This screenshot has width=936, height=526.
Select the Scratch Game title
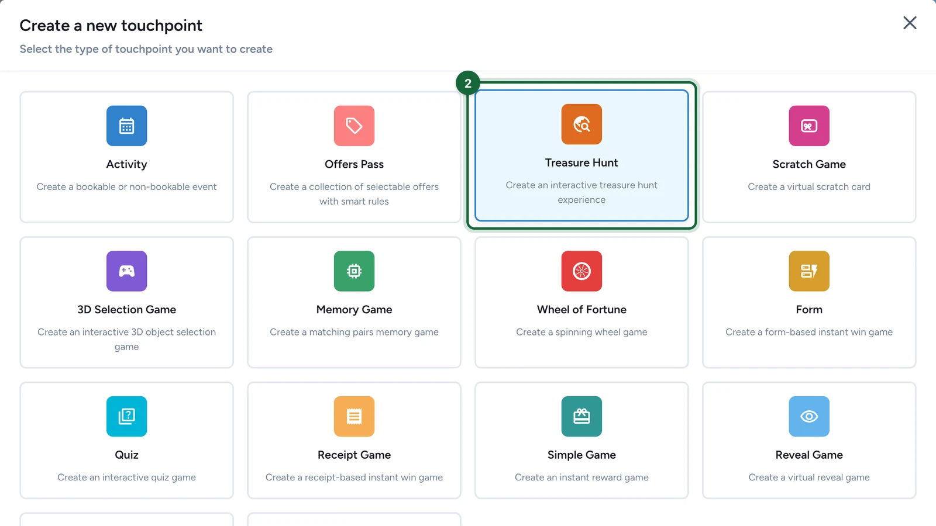tap(809, 164)
